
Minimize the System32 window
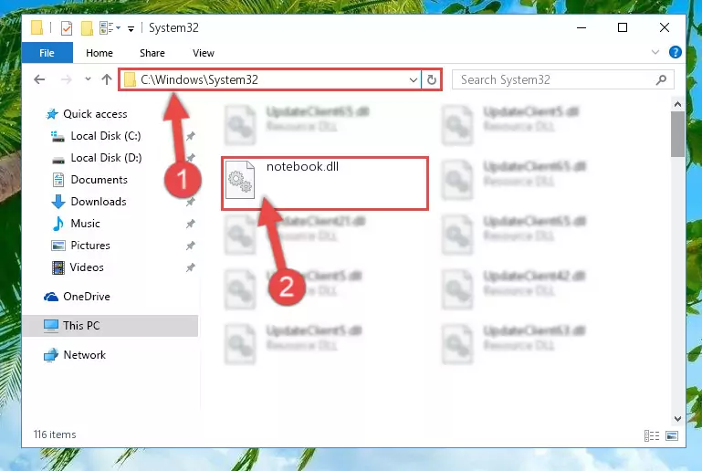click(582, 27)
